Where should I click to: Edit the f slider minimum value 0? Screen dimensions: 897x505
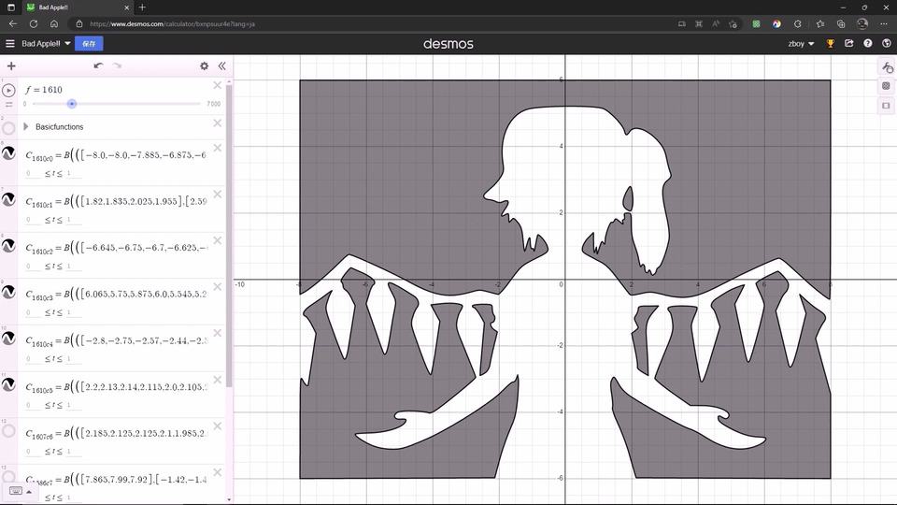tap(24, 104)
